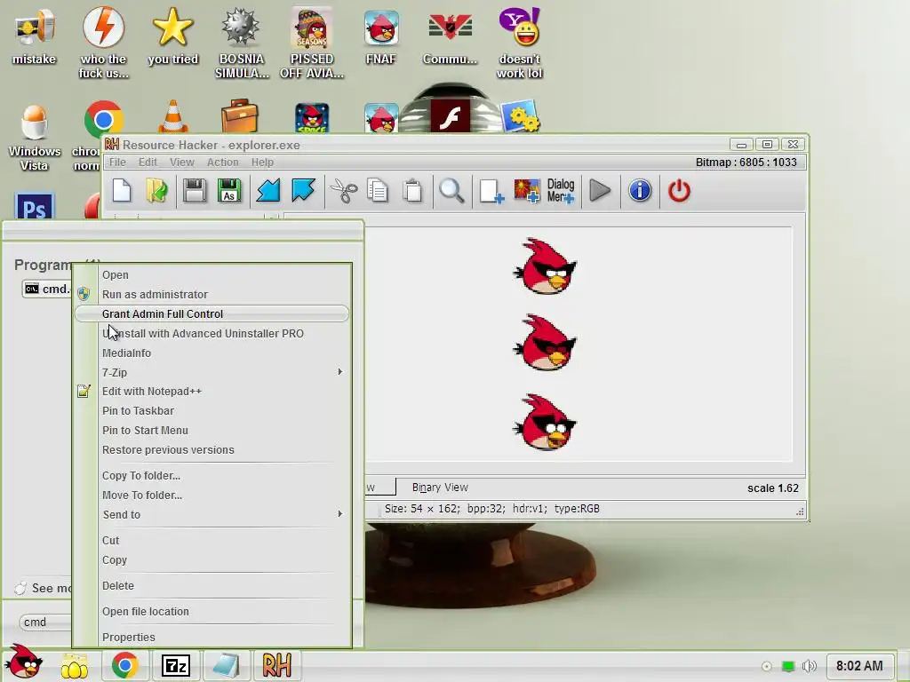Click the blue down-left arrow icon
The width and height of the screenshot is (910, 682).
click(x=268, y=191)
